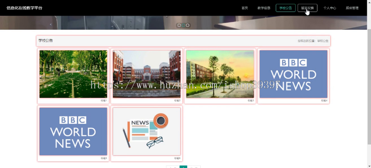Open the sunset campus announcement image
Screen dimensions: 371x168
click(220, 74)
